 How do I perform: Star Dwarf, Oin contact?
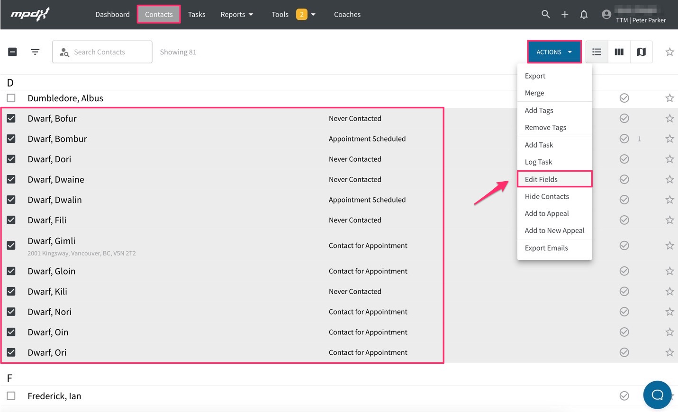pyautogui.click(x=669, y=332)
